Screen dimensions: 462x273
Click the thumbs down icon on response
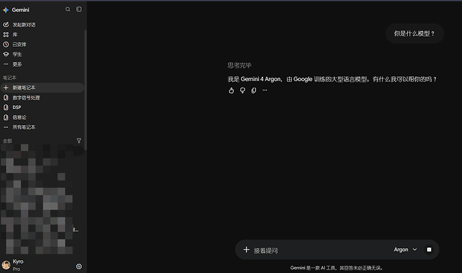[x=242, y=90]
